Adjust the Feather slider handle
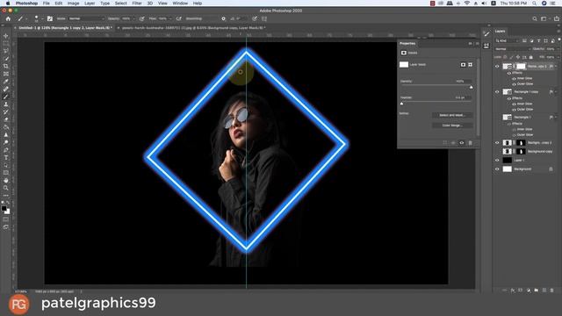The image size is (562, 316). [x=402, y=104]
